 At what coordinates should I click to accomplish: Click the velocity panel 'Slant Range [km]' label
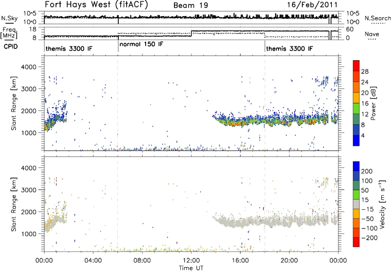(14, 204)
